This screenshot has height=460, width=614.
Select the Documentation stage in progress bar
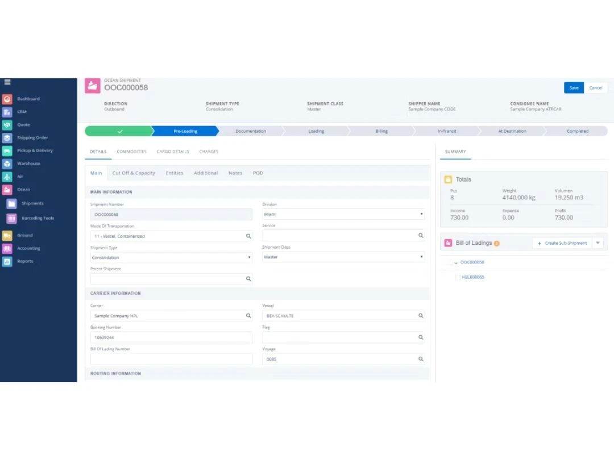click(251, 131)
